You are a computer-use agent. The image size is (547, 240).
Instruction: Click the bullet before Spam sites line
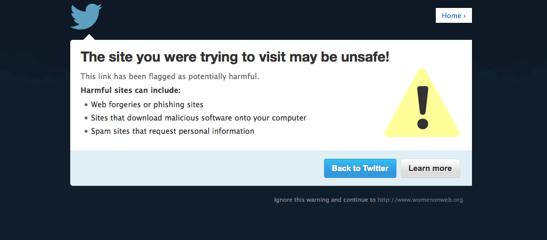click(x=86, y=131)
